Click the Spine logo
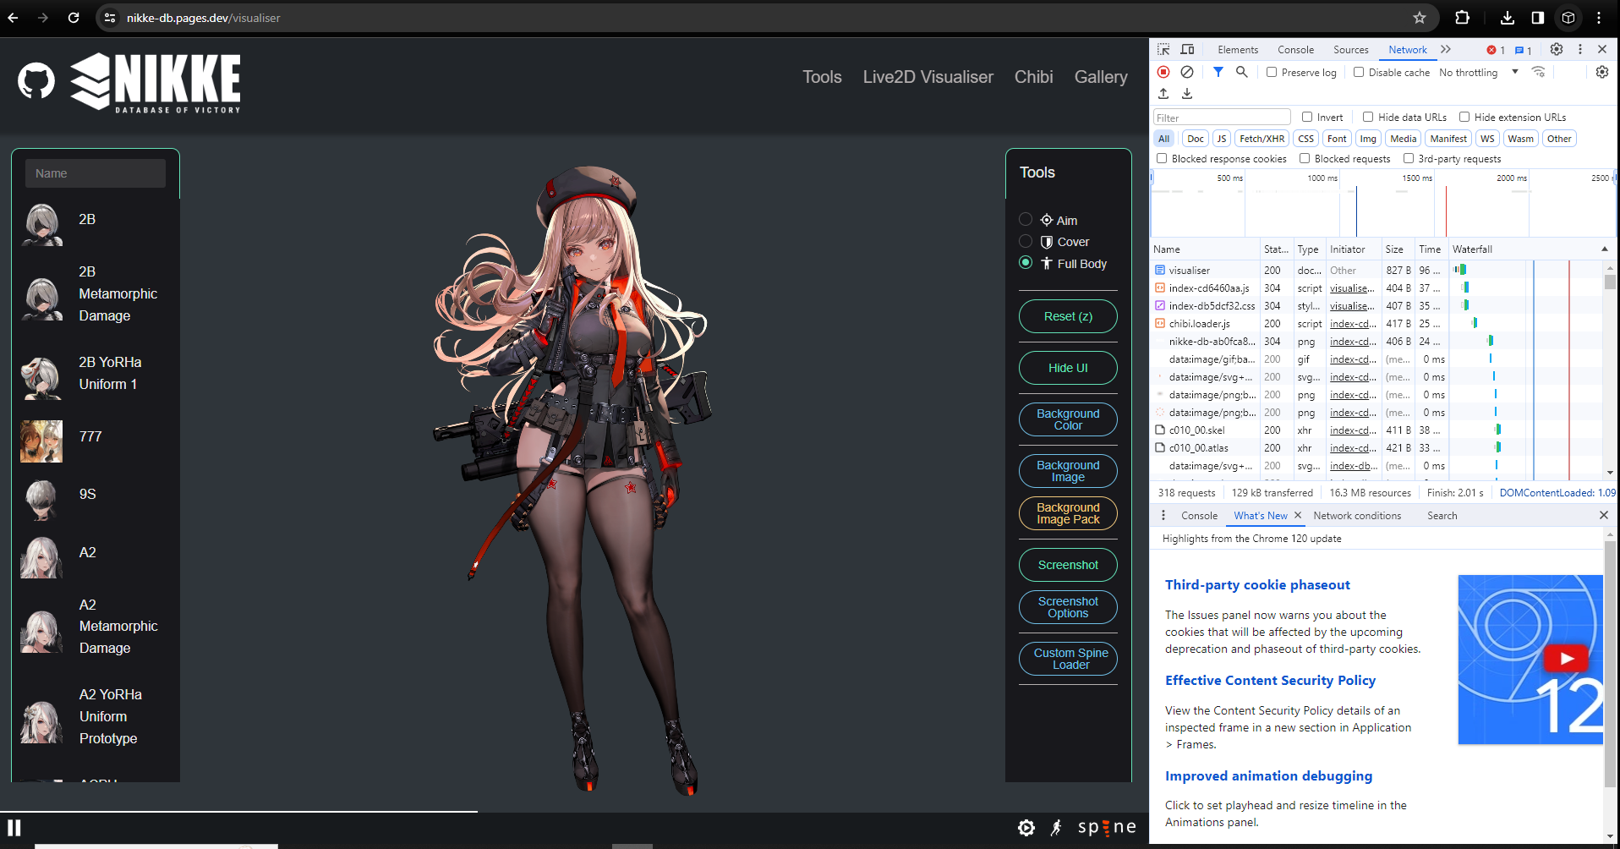The height and width of the screenshot is (849, 1620). point(1107,827)
